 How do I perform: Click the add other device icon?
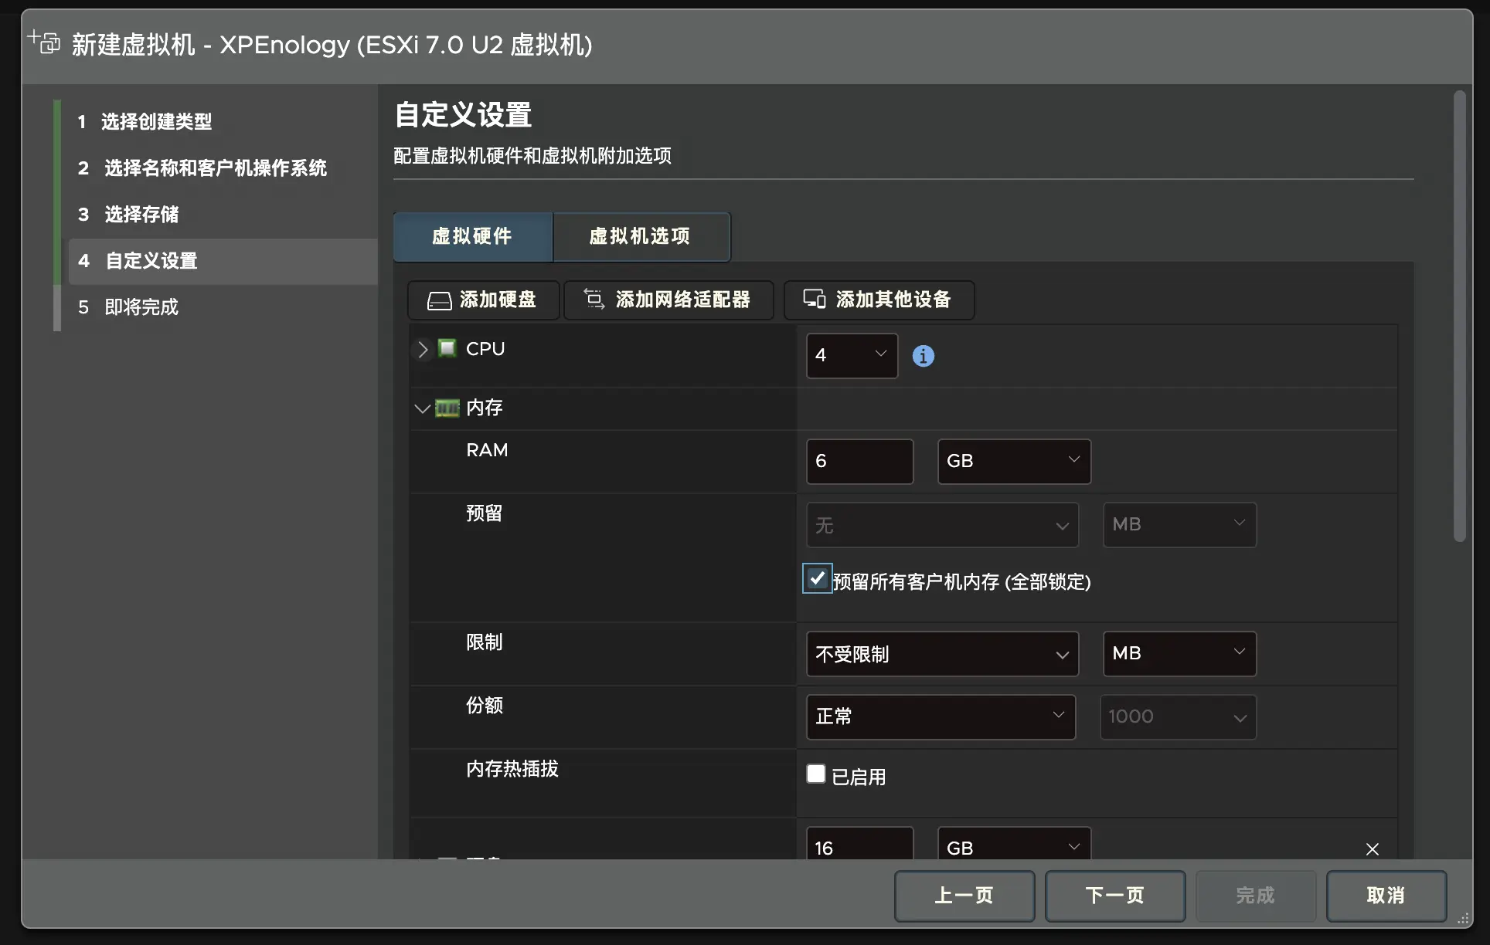[814, 300]
